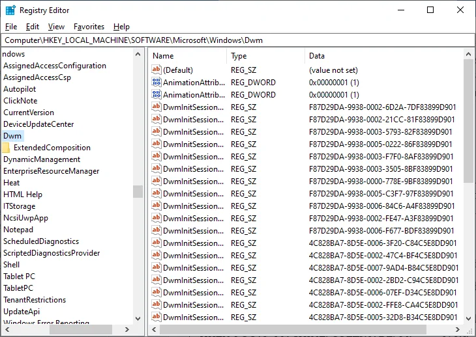Select the AssignedAccessConfiguration key
Screen dimensions: 476x337
coord(55,66)
